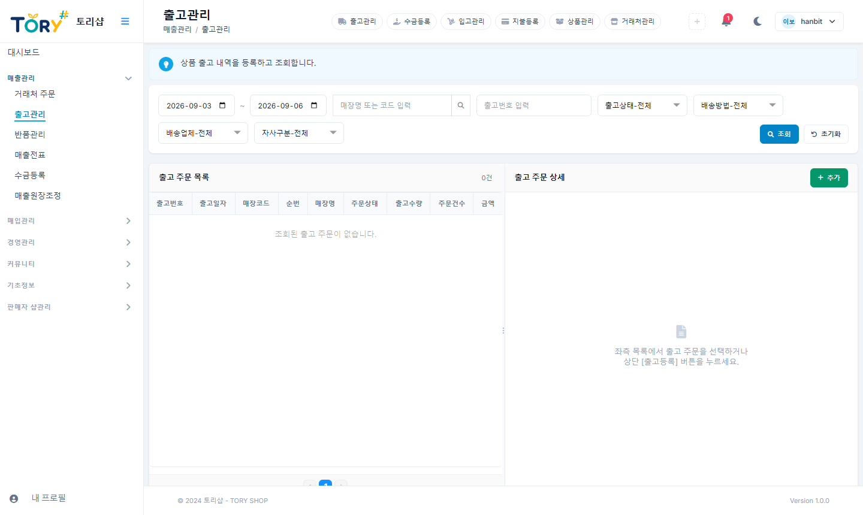Click the TORY logo
This screenshot has height=515, width=863.
click(40, 22)
